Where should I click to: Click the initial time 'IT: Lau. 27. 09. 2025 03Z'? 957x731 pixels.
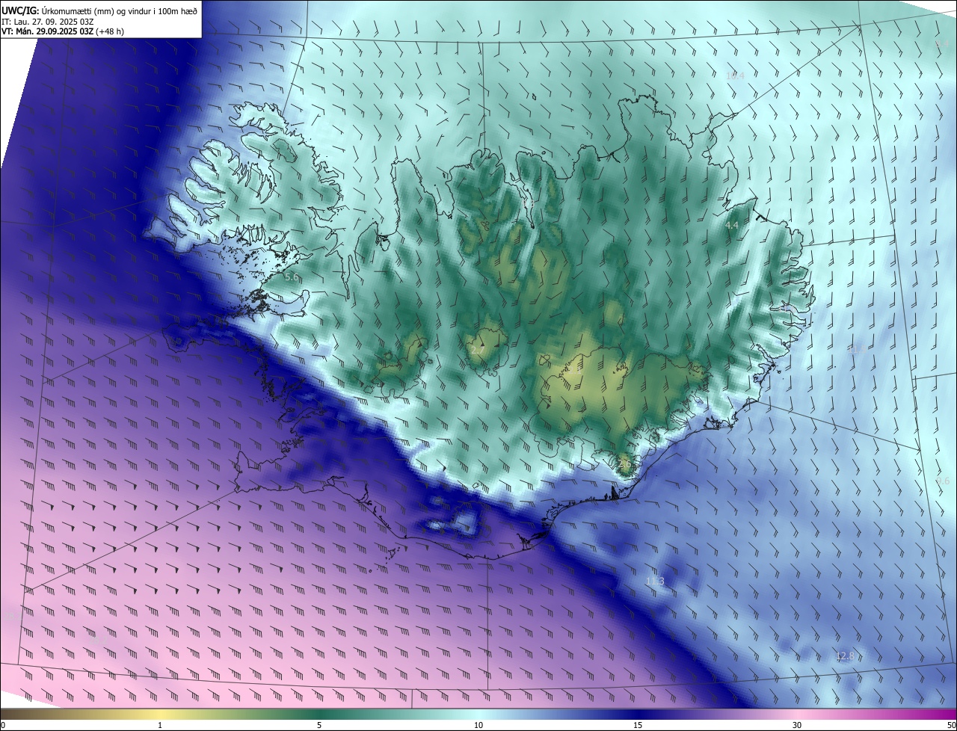48,22
